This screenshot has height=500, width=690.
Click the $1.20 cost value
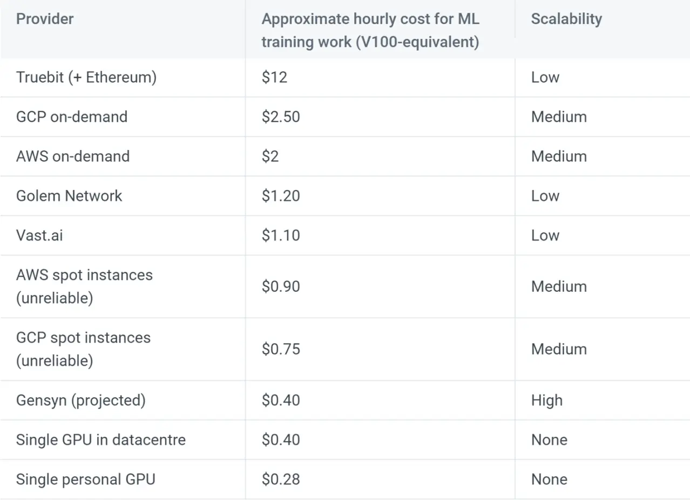click(281, 196)
